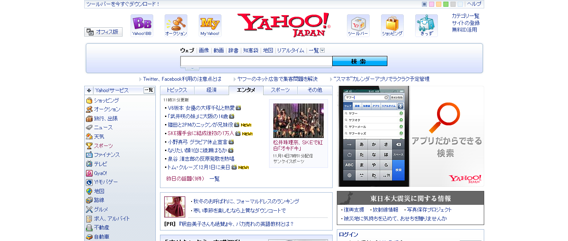Open the 復興支援 link
The image size is (568, 241).
(354, 209)
